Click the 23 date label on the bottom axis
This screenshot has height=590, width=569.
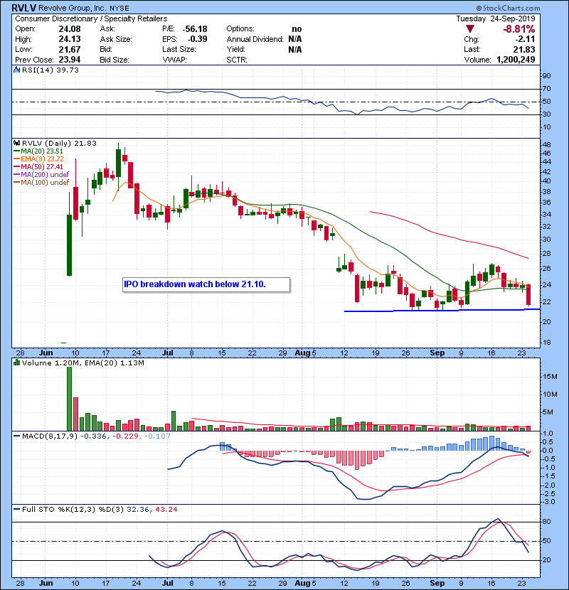click(521, 583)
